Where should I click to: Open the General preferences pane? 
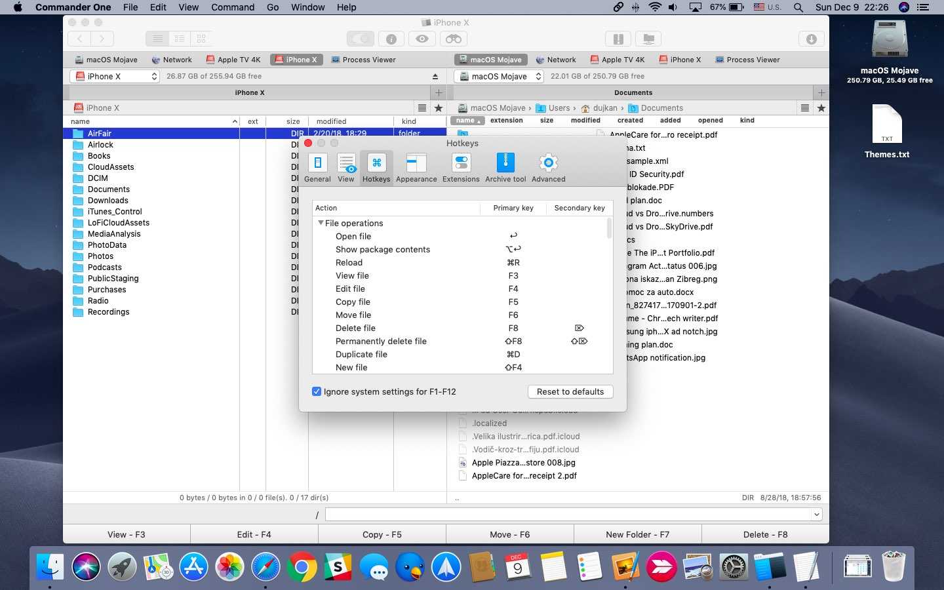(x=317, y=167)
